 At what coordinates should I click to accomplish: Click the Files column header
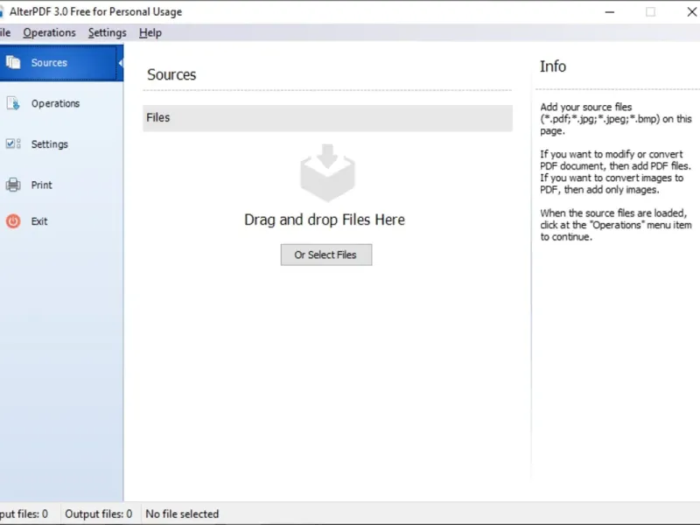[x=327, y=118]
